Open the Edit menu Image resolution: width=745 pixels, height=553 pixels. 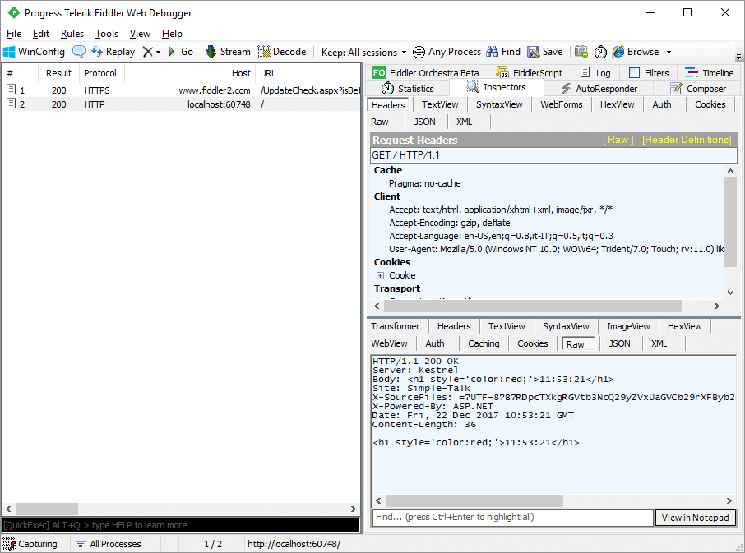tap(41, 34)
